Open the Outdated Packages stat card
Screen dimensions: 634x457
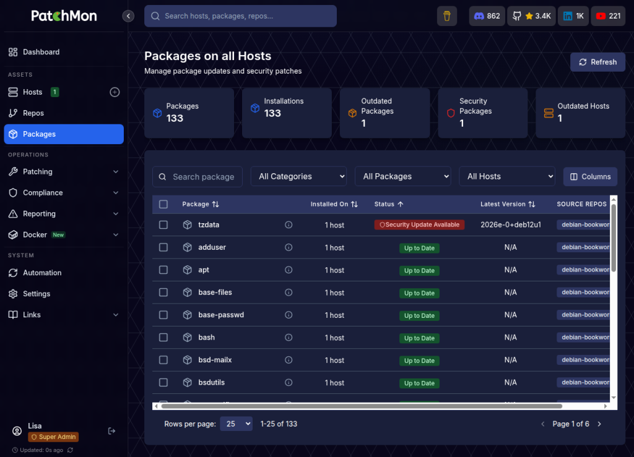[384, 113]
